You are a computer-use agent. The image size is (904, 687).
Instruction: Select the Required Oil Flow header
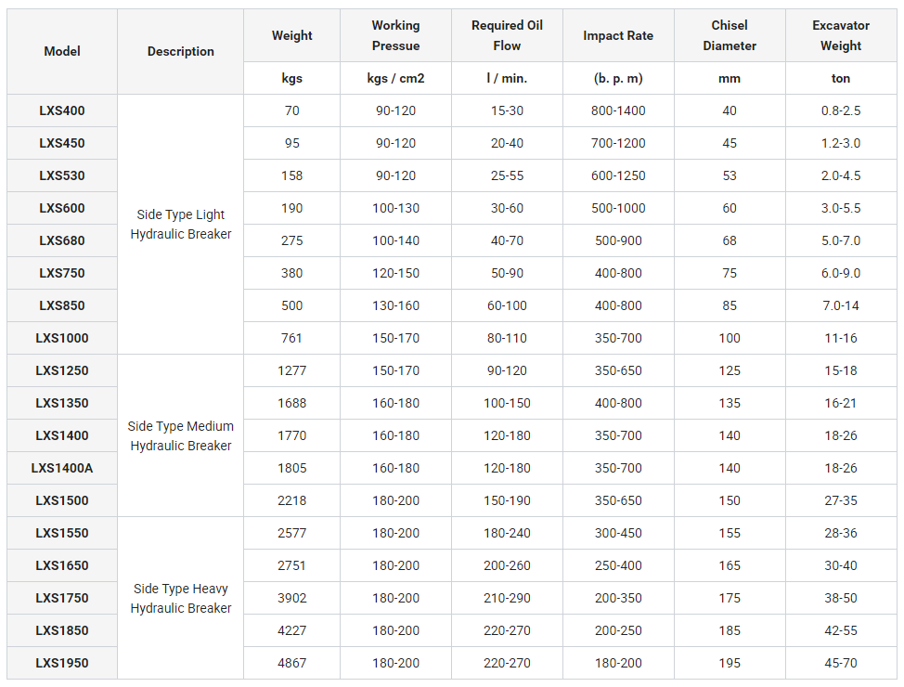click(x=507, y=36)
